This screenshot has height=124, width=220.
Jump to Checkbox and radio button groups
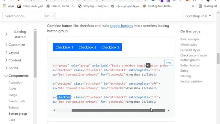coord(194,58)
